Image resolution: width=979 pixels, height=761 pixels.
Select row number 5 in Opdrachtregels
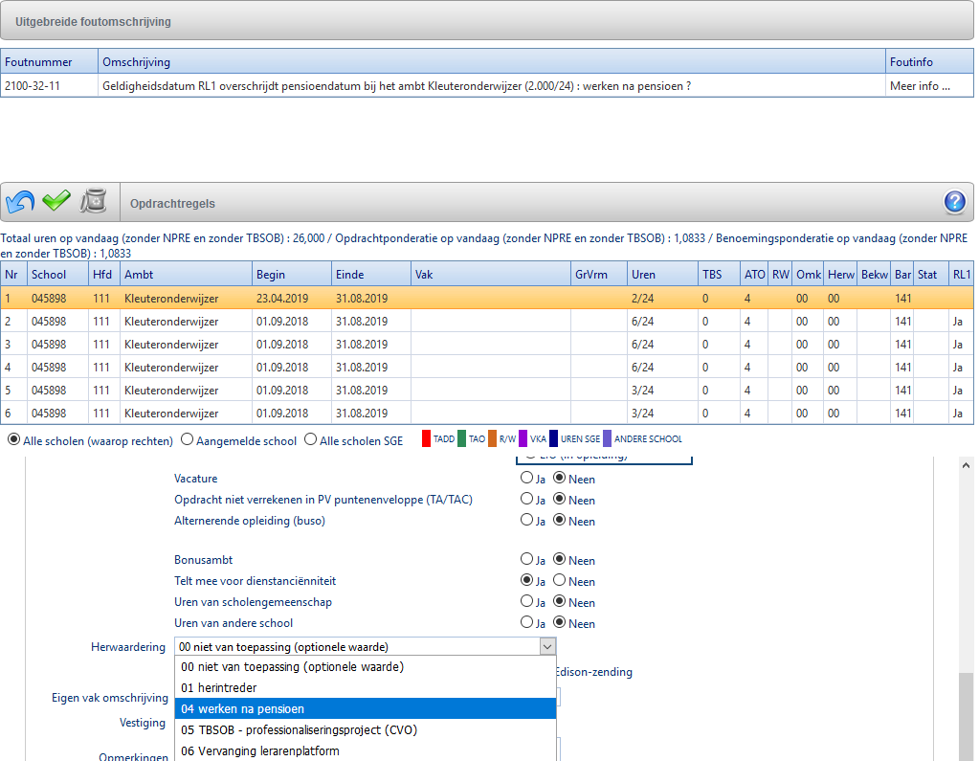[x=487, y=391]
